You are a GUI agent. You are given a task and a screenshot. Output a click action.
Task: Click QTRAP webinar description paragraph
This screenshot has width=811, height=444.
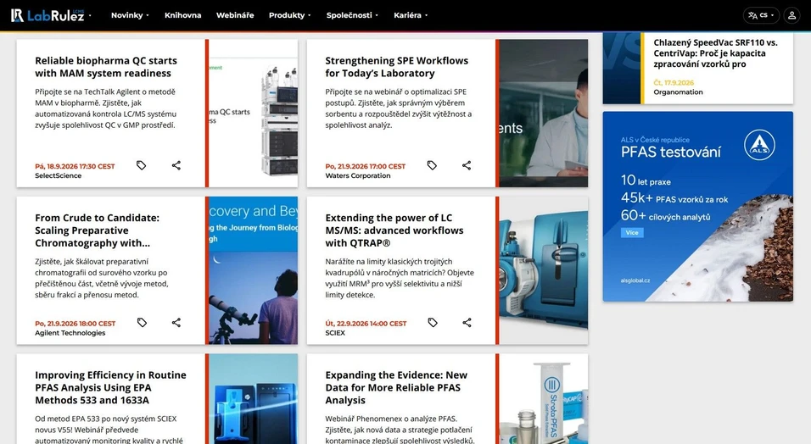click(400, 278)
